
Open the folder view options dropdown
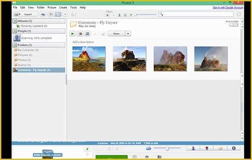click(x=65, y=14)
